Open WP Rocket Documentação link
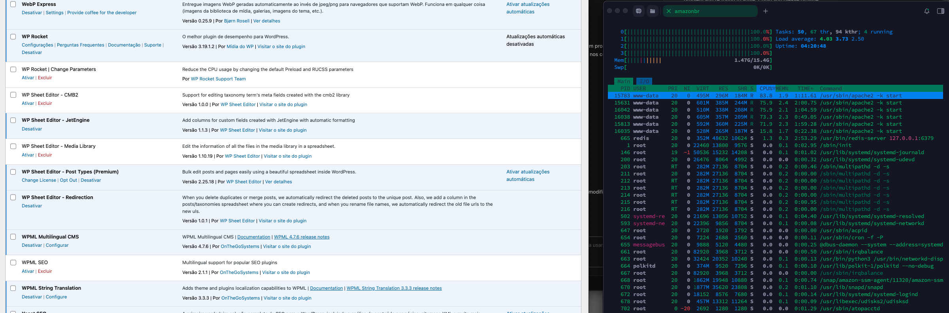 click(x=124, y=45)
